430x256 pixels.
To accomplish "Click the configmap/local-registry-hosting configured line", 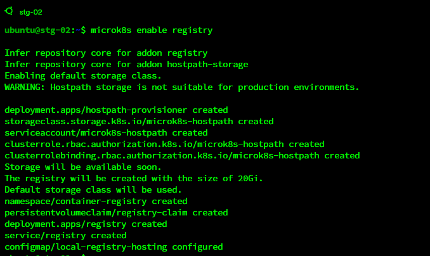I will (114, 246).
